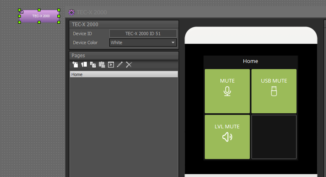
Task: Click the copy page icon
Action: (x=93, y=65)
